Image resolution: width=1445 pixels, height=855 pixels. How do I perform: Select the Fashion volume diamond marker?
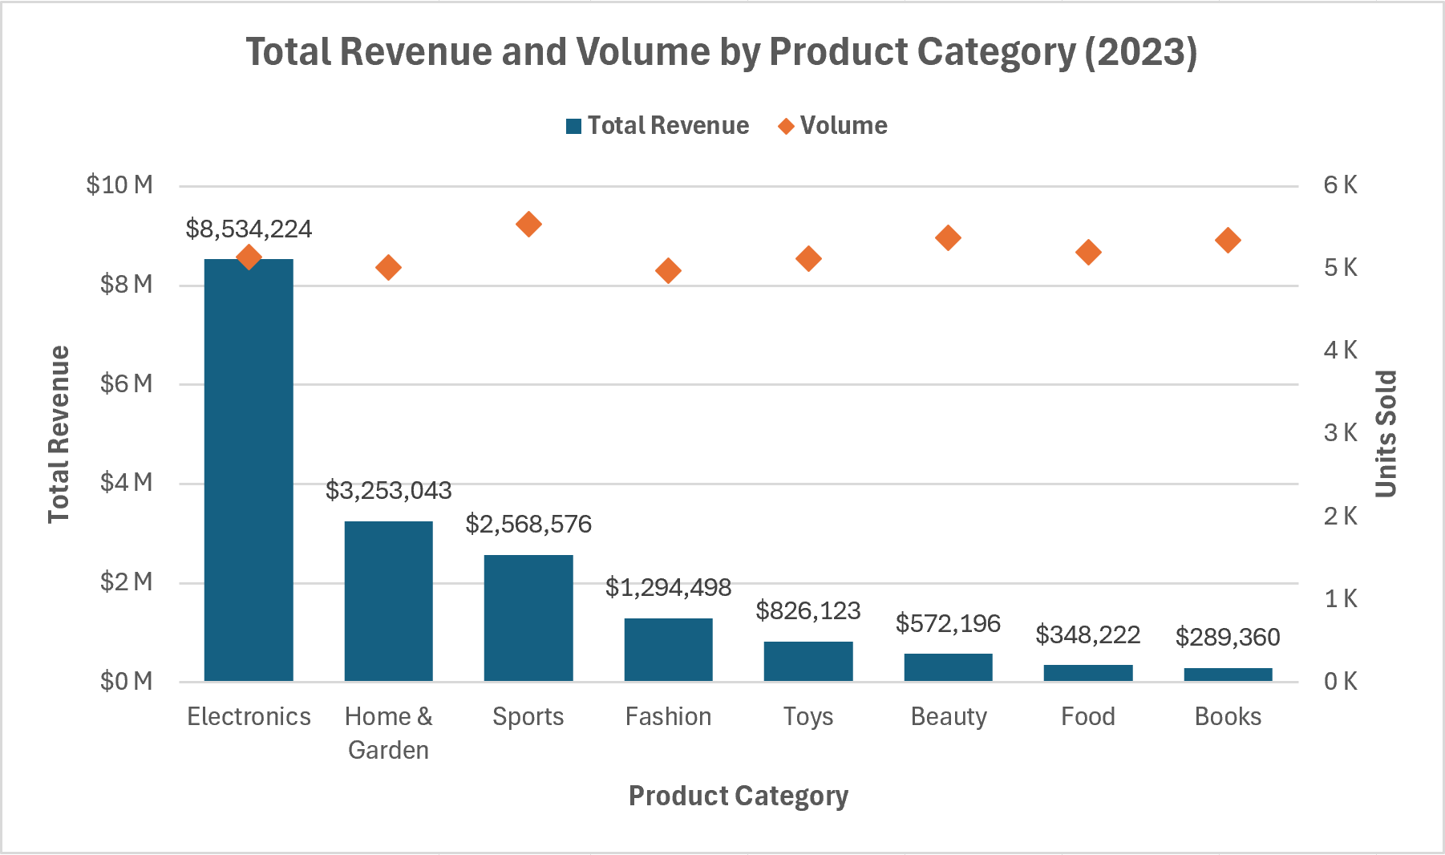pos(668,271)
